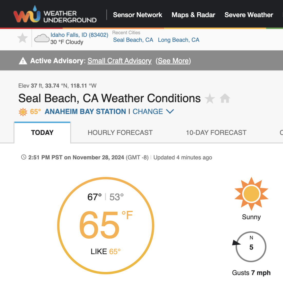Select the Today tab
This screenshot has width=283, height=285.
(42, 133)
